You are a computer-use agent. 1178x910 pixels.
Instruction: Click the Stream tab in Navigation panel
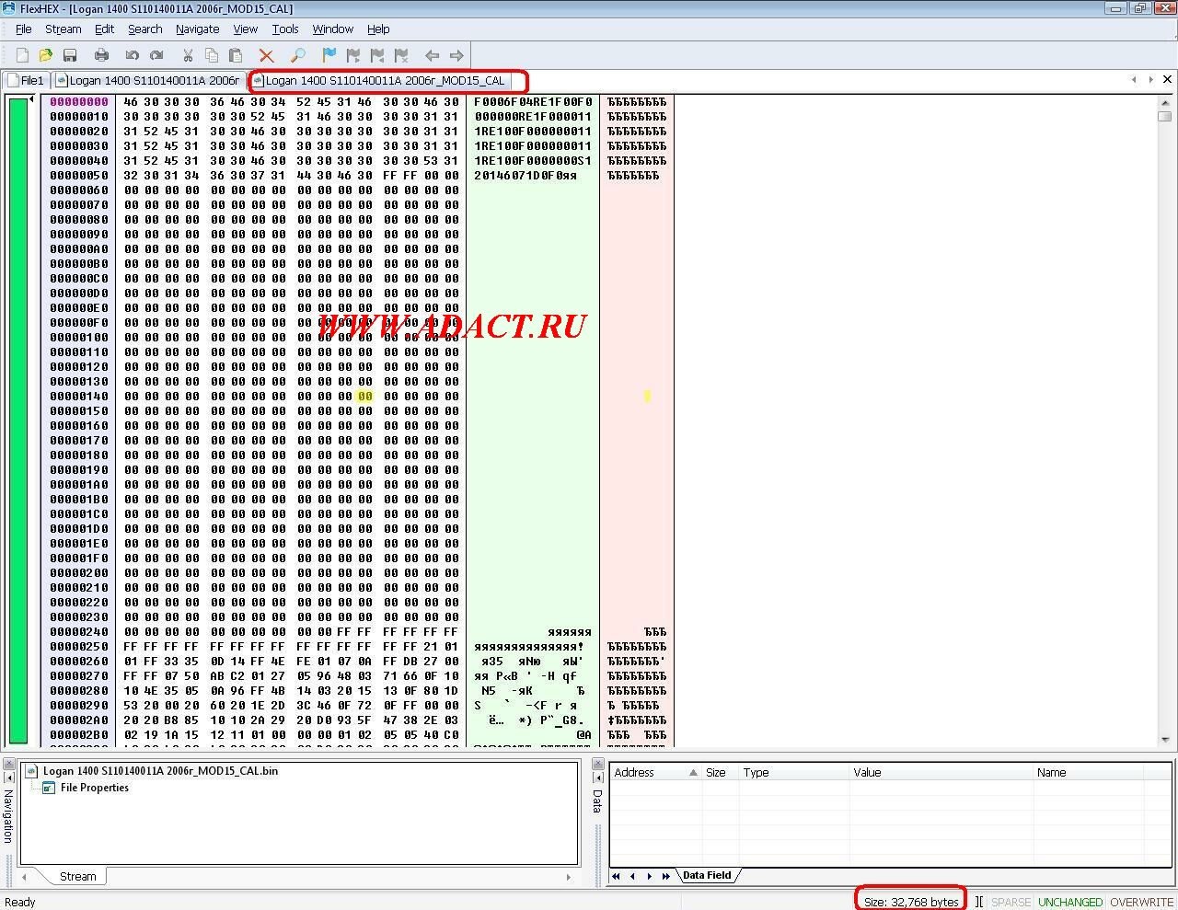pyautogui.click(x=77, y=876)
